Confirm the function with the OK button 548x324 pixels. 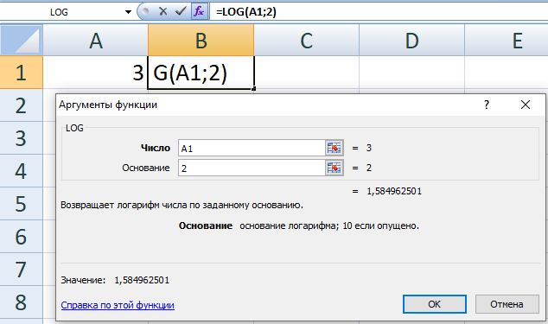[x=435, y=304]
